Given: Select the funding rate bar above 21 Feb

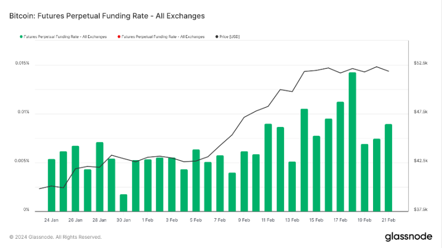Looking at the screenshot, I should pyautogui.click(x=388, y=168).
